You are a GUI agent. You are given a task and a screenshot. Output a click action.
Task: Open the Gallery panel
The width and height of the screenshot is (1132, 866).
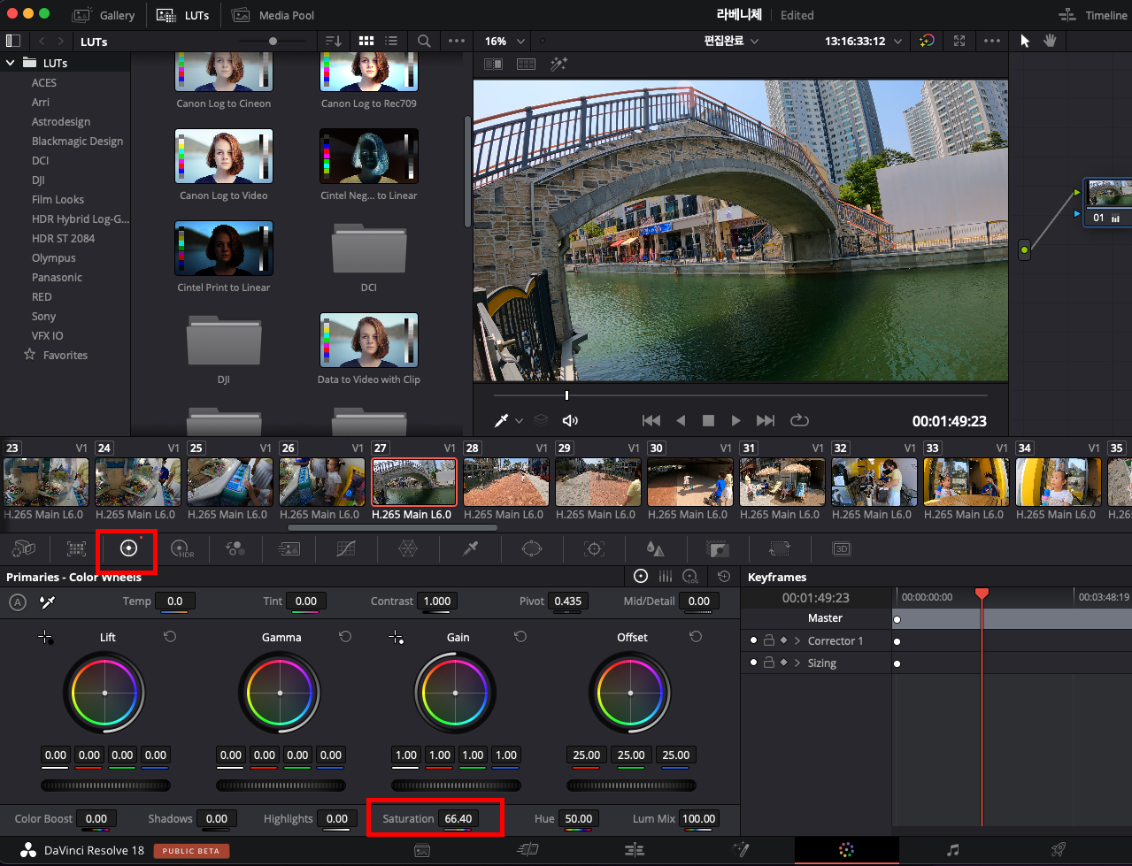point(104,15)
